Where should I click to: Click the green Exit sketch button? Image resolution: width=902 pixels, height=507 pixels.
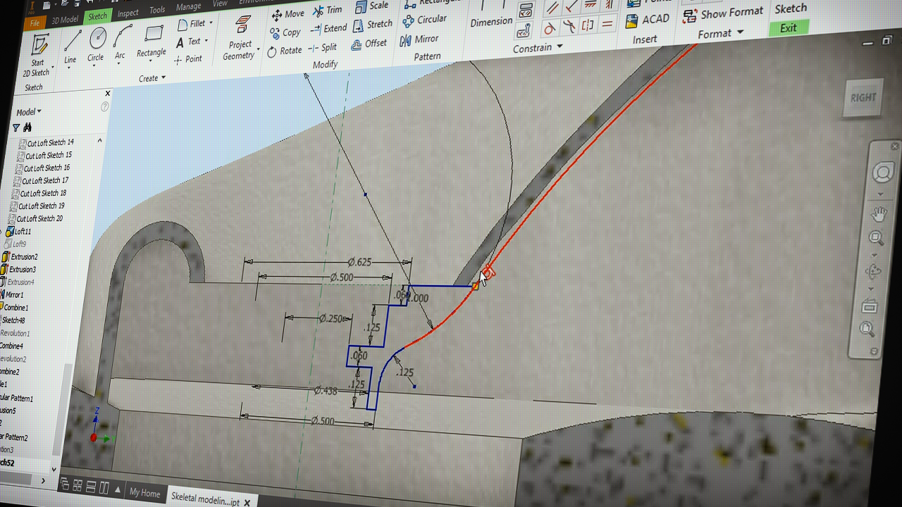[x=789, y=28]
